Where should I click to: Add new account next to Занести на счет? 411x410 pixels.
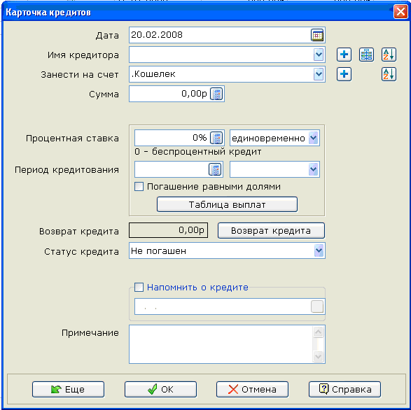click(x=344, y=74)
